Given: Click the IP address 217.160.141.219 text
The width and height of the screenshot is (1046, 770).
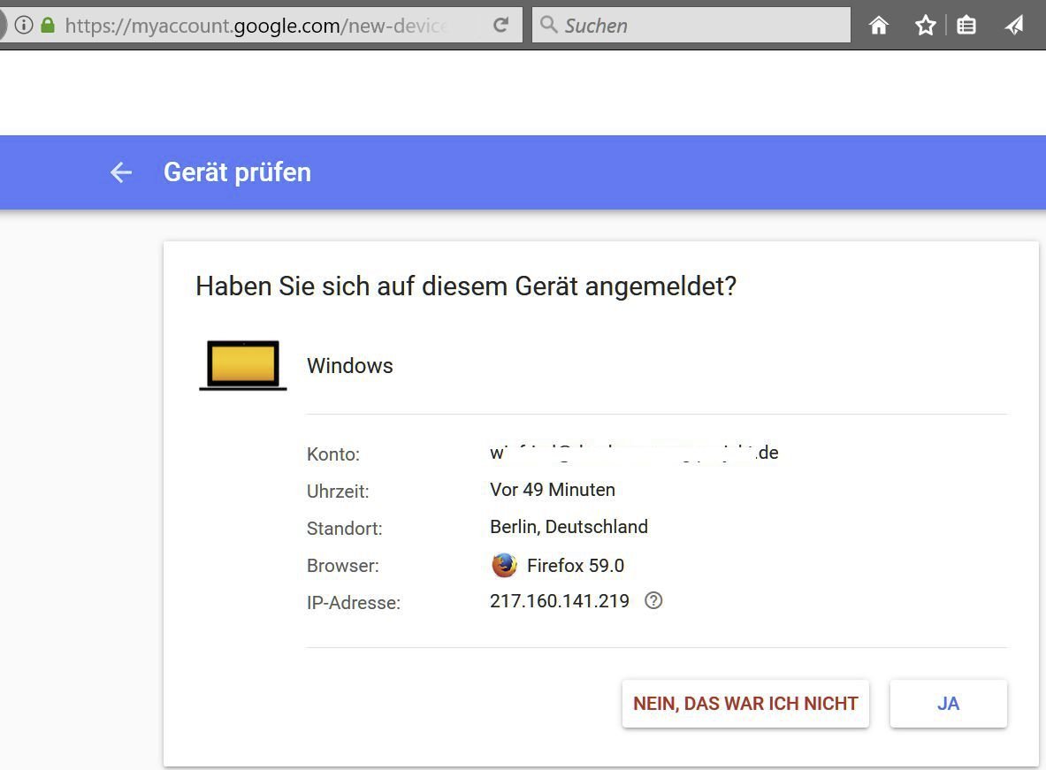Looking at the screenshot, I should coord(560,601).
